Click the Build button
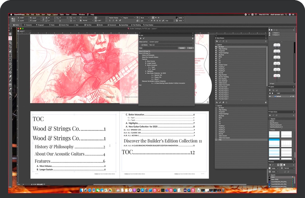This screenshot has width=305, height=198. pyautogui.click(x=190, y=48)
